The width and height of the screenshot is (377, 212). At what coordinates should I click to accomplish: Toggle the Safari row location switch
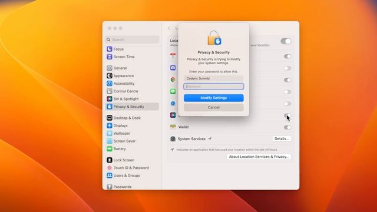pyautogui.click(x=287, y=104)
